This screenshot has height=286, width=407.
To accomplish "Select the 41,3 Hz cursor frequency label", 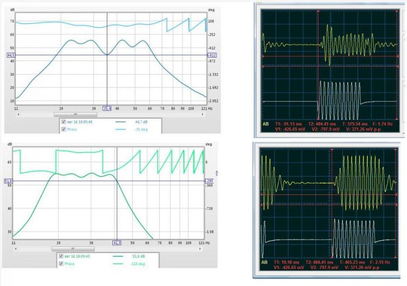I will tap(117, 243).
